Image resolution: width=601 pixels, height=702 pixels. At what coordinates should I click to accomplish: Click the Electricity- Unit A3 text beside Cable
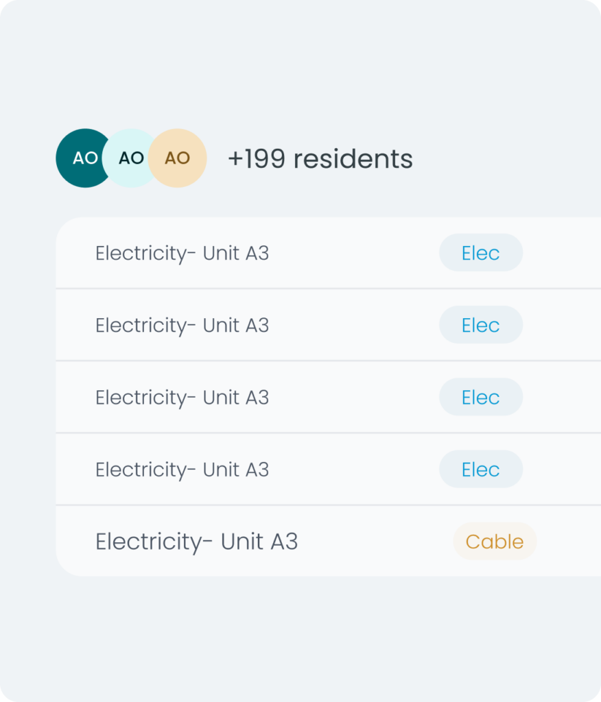pyautogui.click(x=196, y=542)
